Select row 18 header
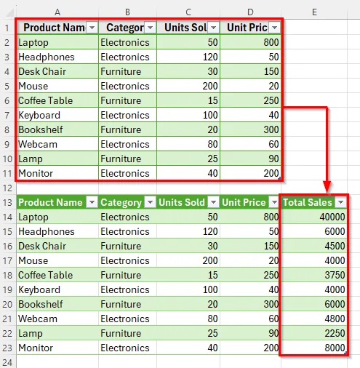The image size is (360, 368). click(x=7, y=275)
